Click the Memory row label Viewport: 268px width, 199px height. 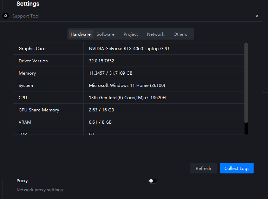click(x=27, y=73)
